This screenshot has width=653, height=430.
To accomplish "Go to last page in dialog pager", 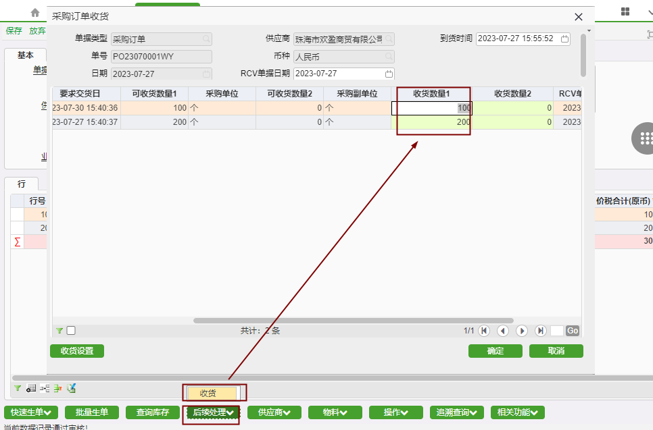I will click(540, 331).
